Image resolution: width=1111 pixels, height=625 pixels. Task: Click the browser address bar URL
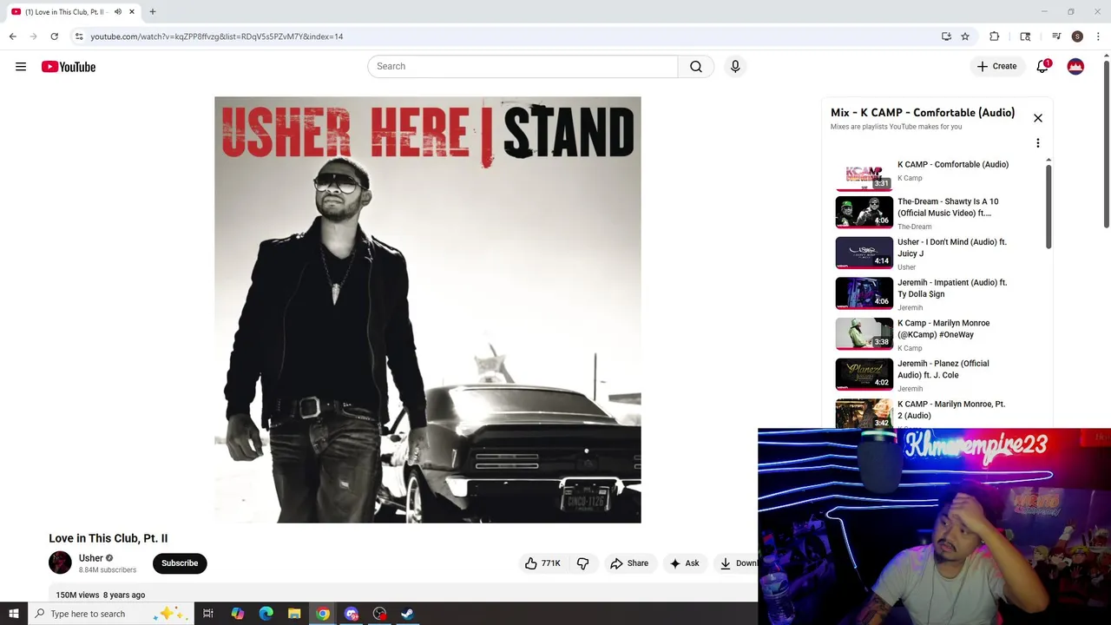click(217, 36)
